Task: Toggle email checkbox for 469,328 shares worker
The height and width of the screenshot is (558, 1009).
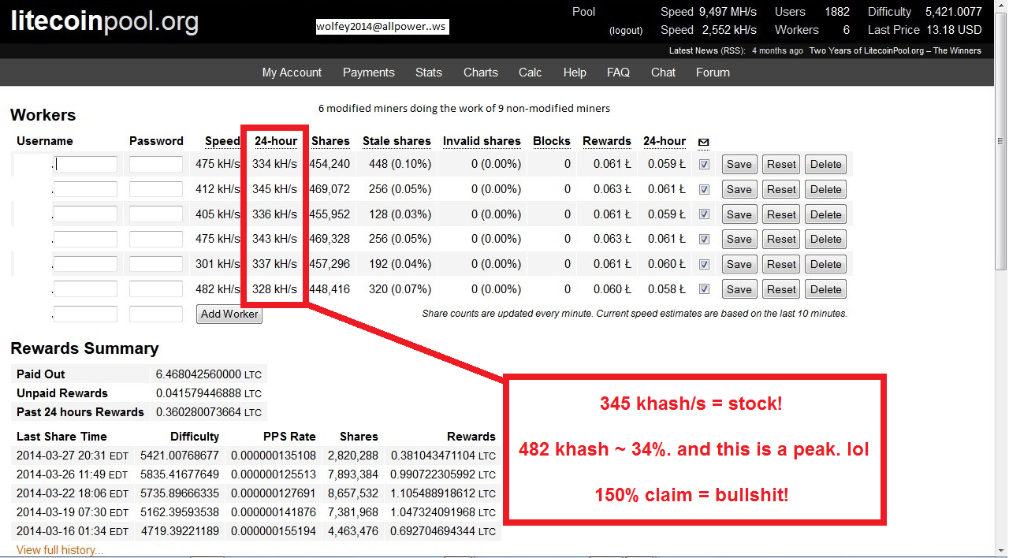Action: click(x=705, y=240)
